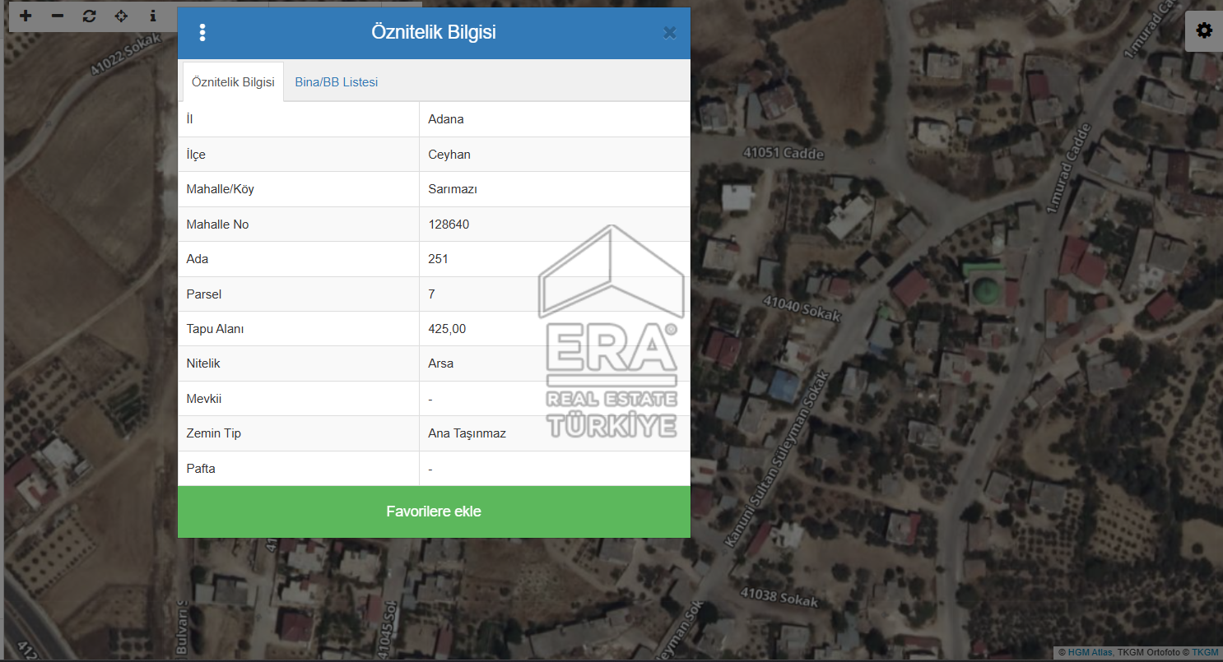Click the Mahalle/Köy field label
1223x662 pixels.
(221, 189)
